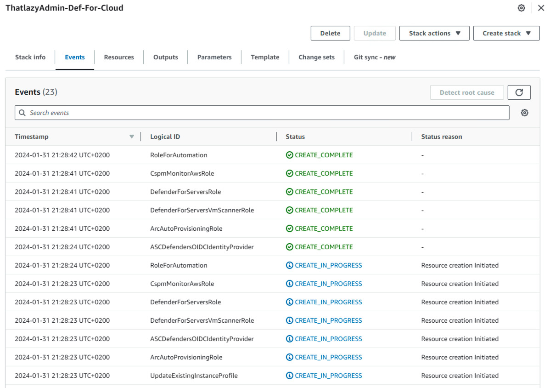Click RoleForAutomation CREATE_COMPLETE check icon

pos(289,155)
